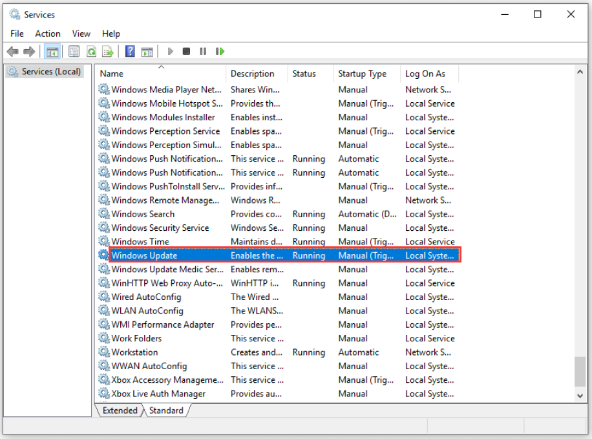Click gear icon beside WLAN AutoConfig
Viewport: 592px width, 439px height.
click(x=103, y=310)
